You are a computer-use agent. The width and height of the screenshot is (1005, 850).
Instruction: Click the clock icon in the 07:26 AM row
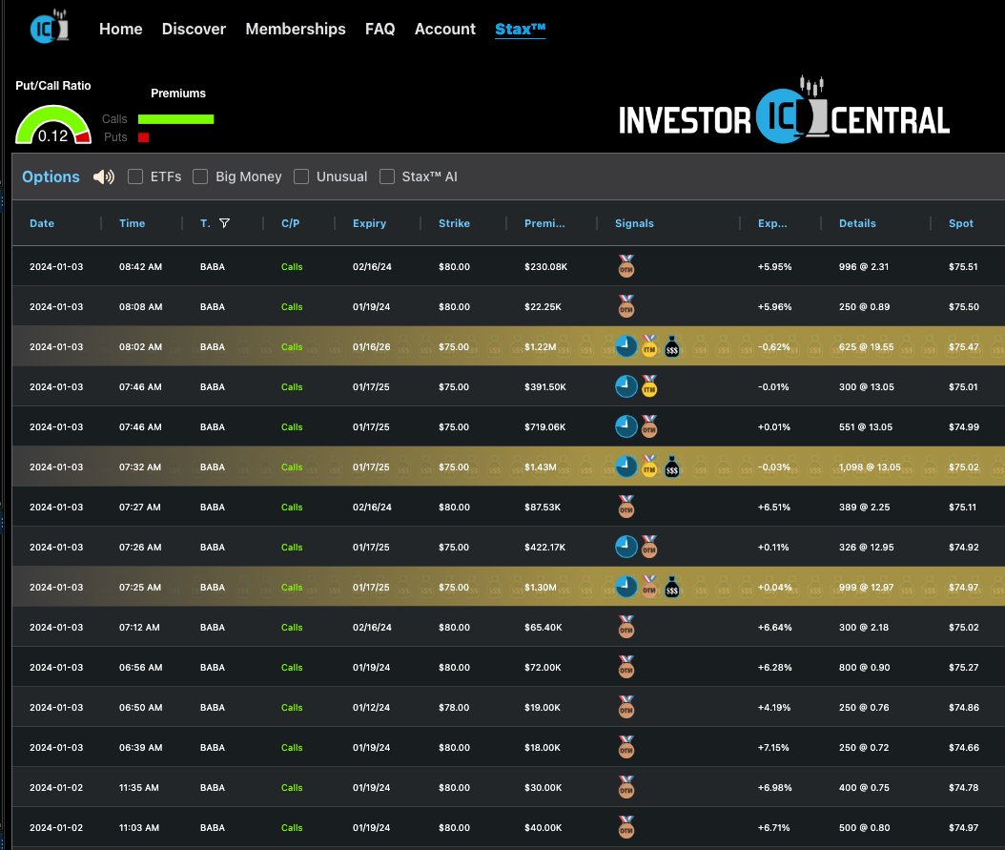(x=626, y=547)
